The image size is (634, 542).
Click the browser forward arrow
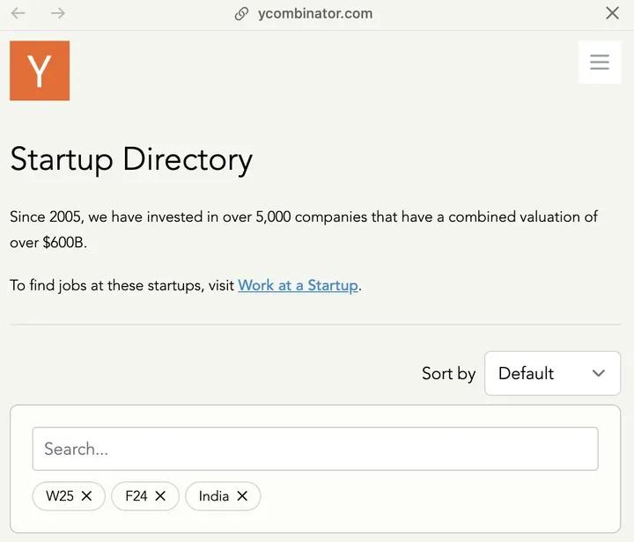pos(58,13)
